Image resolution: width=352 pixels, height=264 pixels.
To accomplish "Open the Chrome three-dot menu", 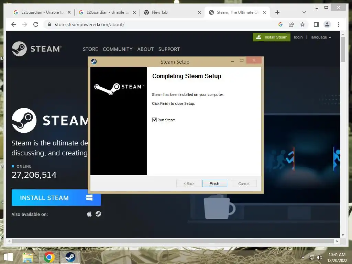I will pos(338,24).
